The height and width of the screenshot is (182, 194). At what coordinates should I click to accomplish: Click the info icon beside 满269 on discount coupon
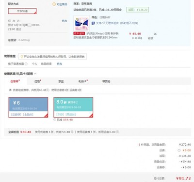tap(77, 102)
